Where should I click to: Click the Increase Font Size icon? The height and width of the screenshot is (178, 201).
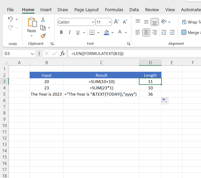117,22
